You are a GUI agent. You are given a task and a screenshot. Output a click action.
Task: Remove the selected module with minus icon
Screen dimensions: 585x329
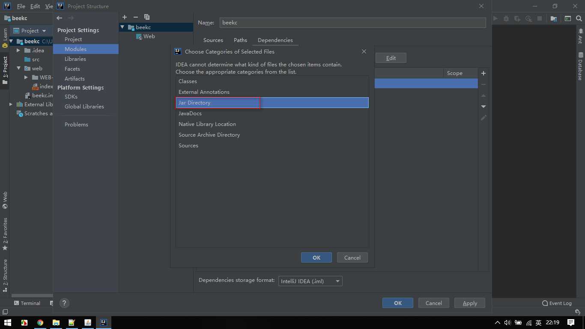[136, 17]
